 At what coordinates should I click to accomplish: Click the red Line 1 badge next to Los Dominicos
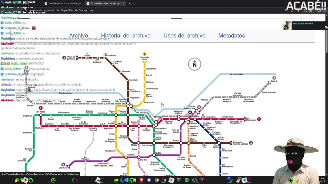259,119
